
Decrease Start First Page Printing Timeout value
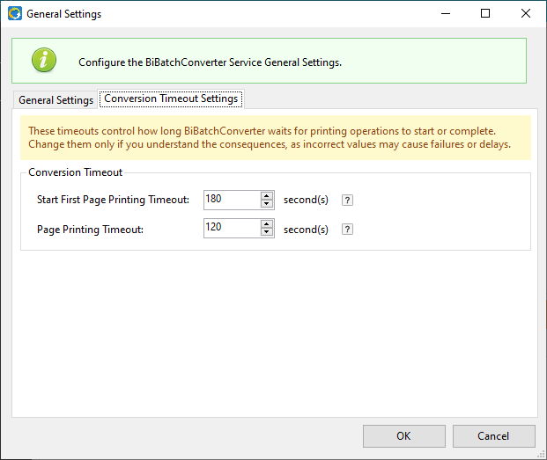coord(267,204)
